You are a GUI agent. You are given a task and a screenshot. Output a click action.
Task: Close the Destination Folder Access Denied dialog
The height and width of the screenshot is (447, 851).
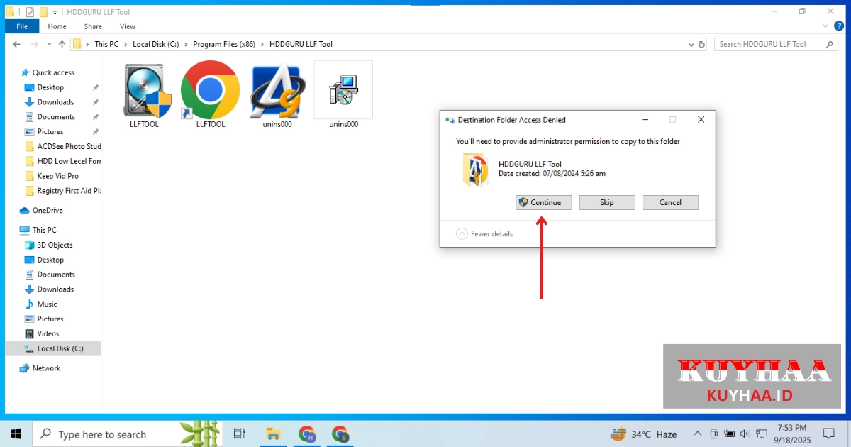click(701, 120)
